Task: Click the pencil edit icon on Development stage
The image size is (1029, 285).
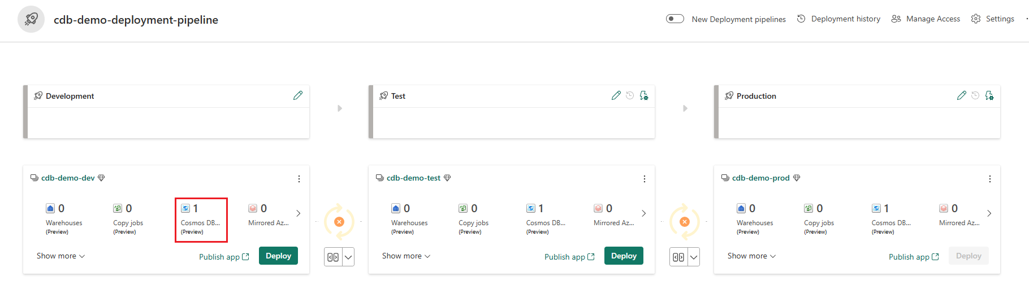Action: (x=298, y=96)
